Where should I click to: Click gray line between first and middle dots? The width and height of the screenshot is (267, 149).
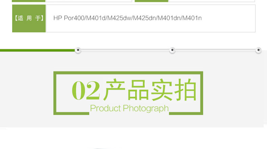pos(125,50)
